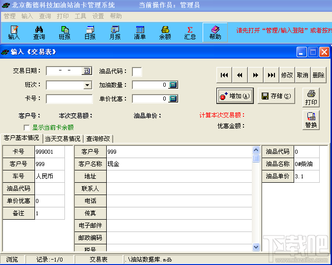Open the 日报 daily report
This screenshot has height=265, width=332.
tap(90, 33)
